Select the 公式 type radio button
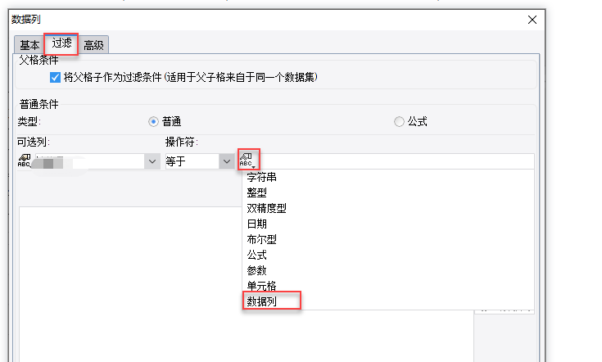Screen dimensions: 602x362 click(399, 121)
